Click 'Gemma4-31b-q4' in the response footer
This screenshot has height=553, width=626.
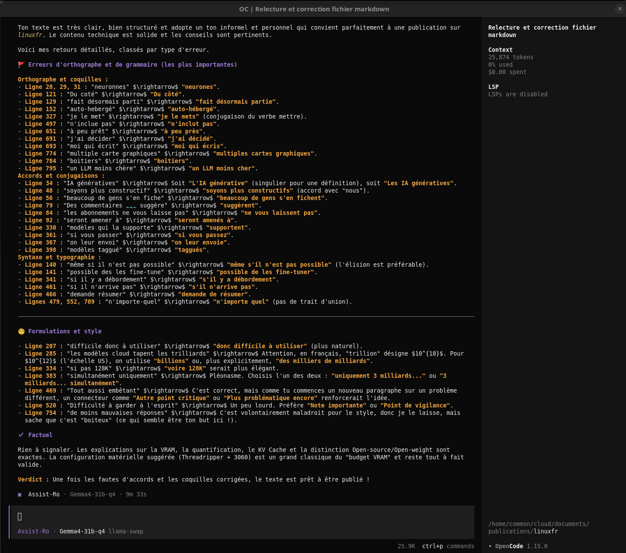(x=93, y=494)
